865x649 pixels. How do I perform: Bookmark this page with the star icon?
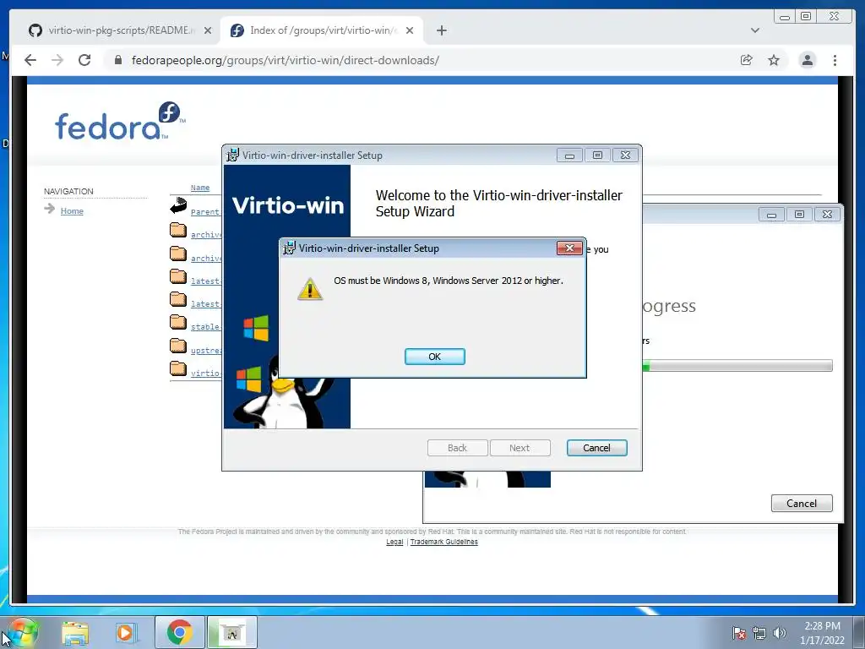(774, 60)
